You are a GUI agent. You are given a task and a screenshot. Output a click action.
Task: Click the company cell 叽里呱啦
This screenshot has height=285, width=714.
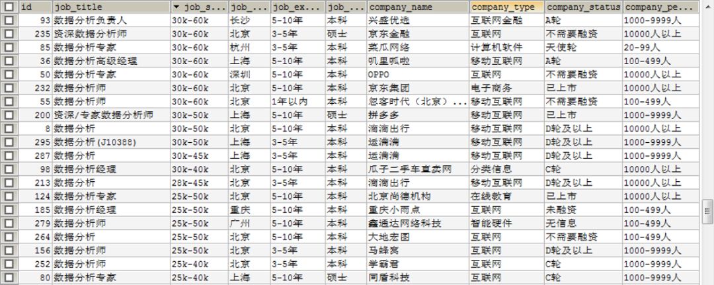(418, 61)
